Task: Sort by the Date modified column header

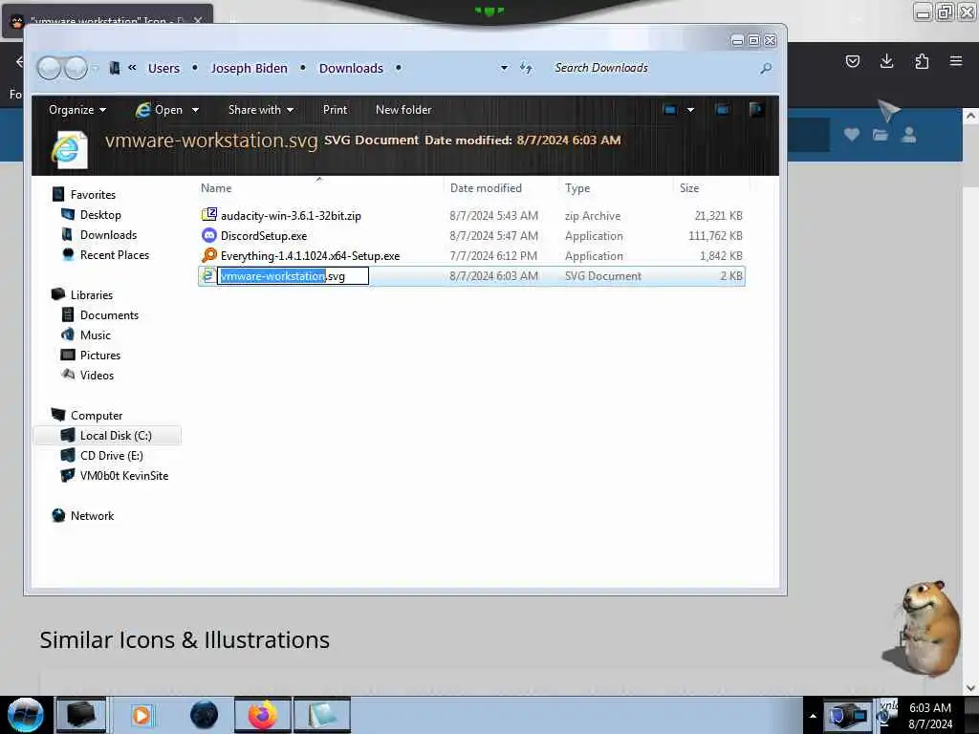Action: [486, 188]
